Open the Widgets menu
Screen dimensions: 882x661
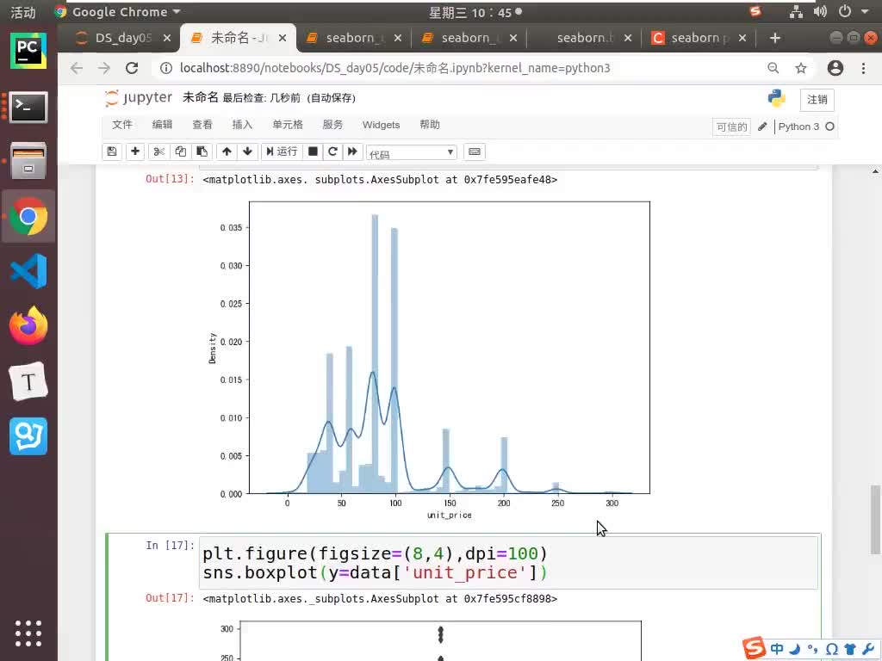point(381,125)
